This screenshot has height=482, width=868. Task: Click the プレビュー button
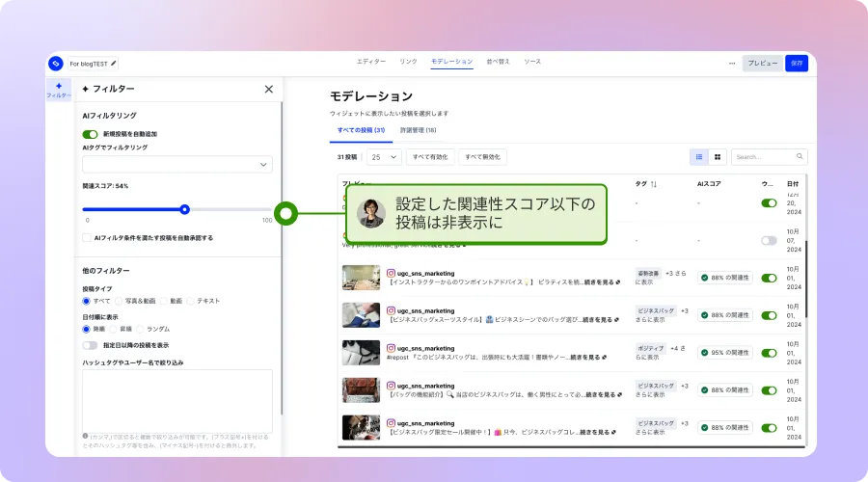point(763,63)
